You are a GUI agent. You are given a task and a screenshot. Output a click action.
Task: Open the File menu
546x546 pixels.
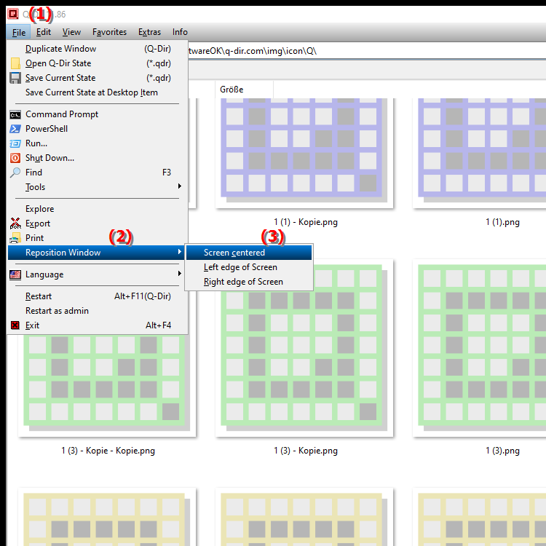coord(18,32)
